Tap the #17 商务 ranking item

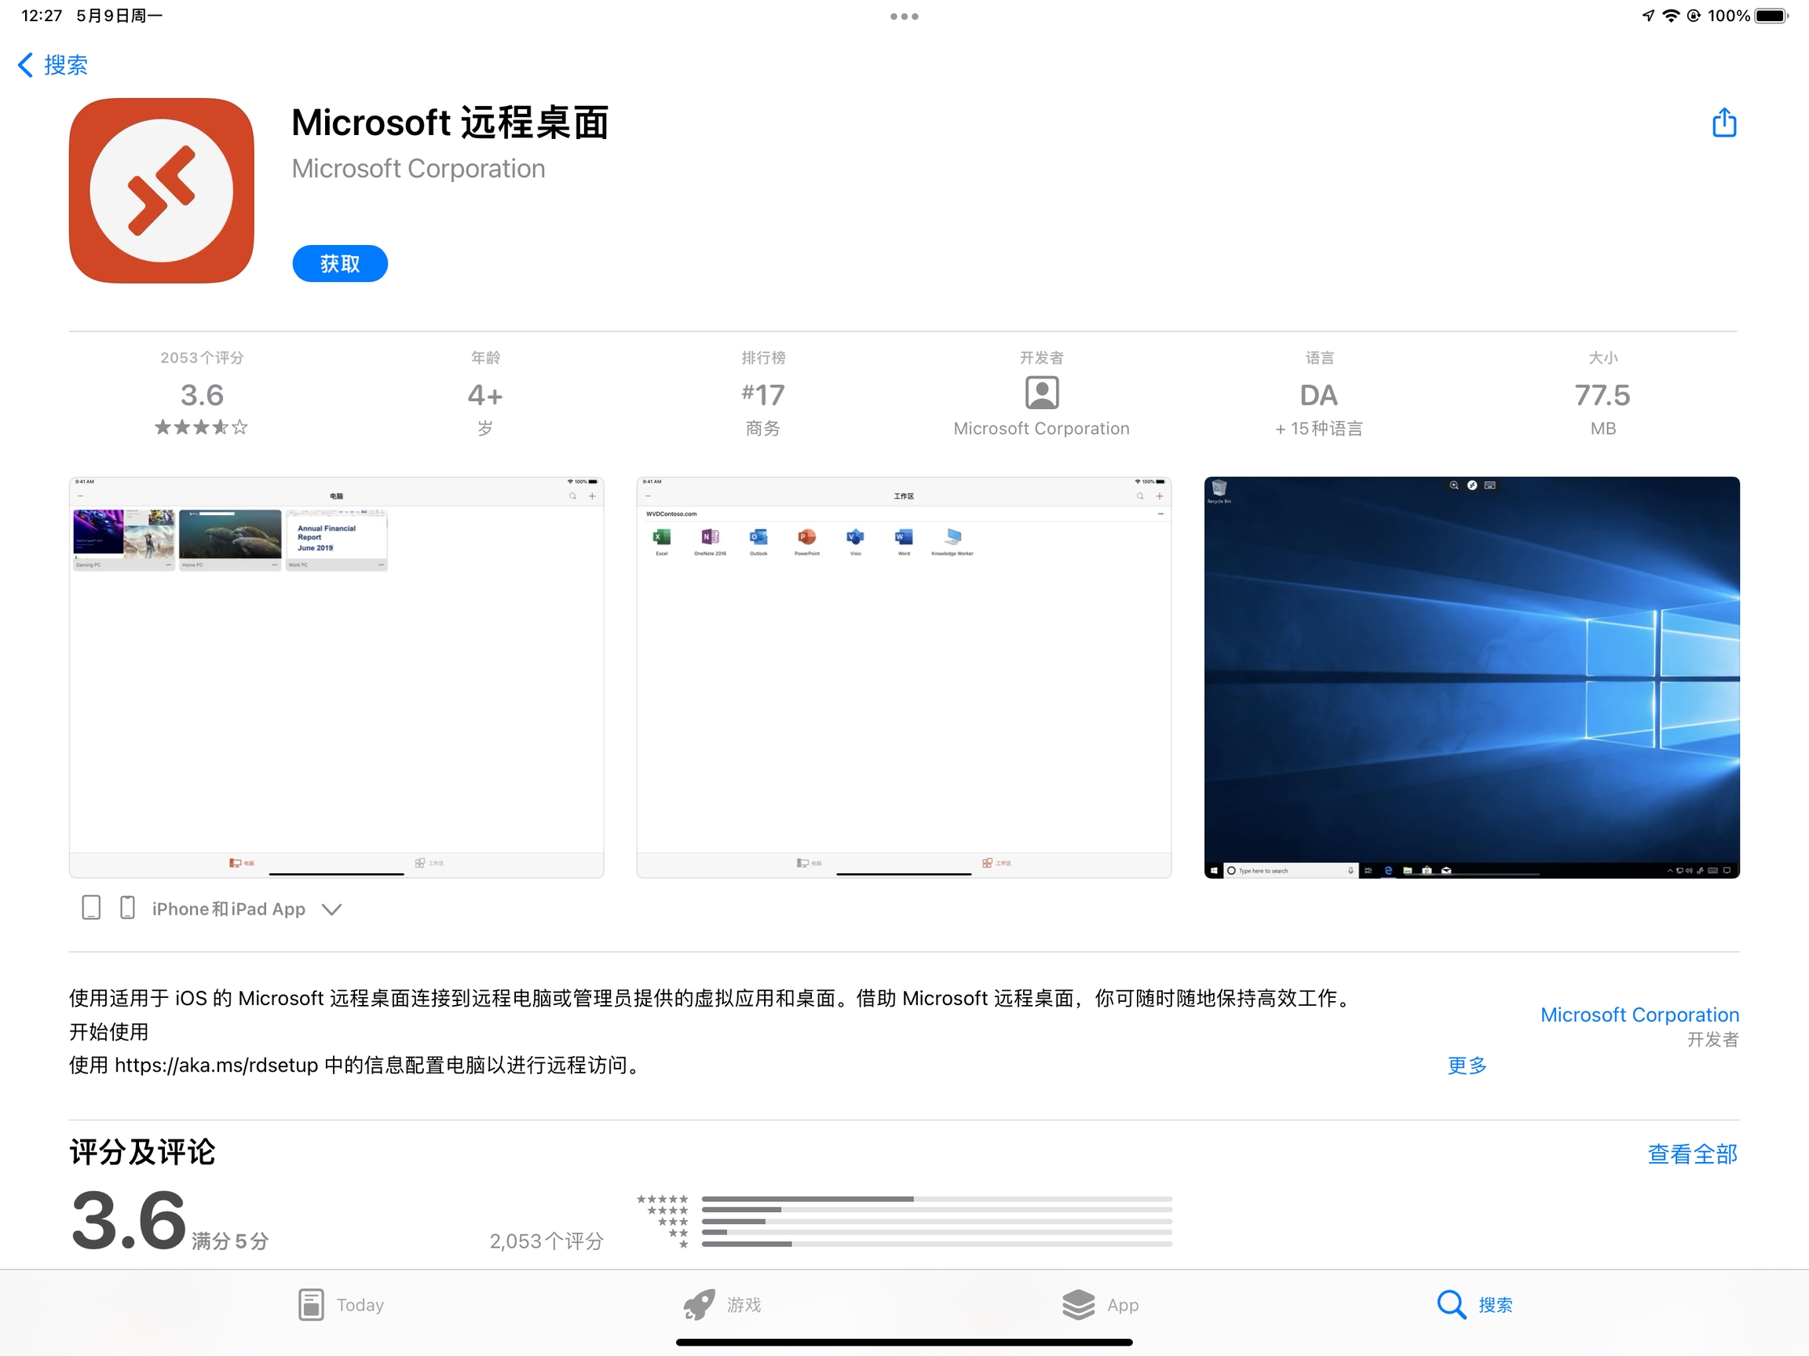pyautogui.click(x=762, y=397)
